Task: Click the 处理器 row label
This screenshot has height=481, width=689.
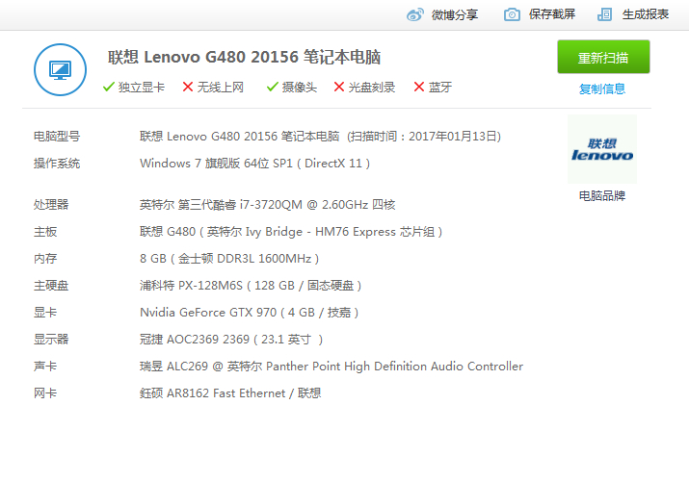Action: [51, 204]
